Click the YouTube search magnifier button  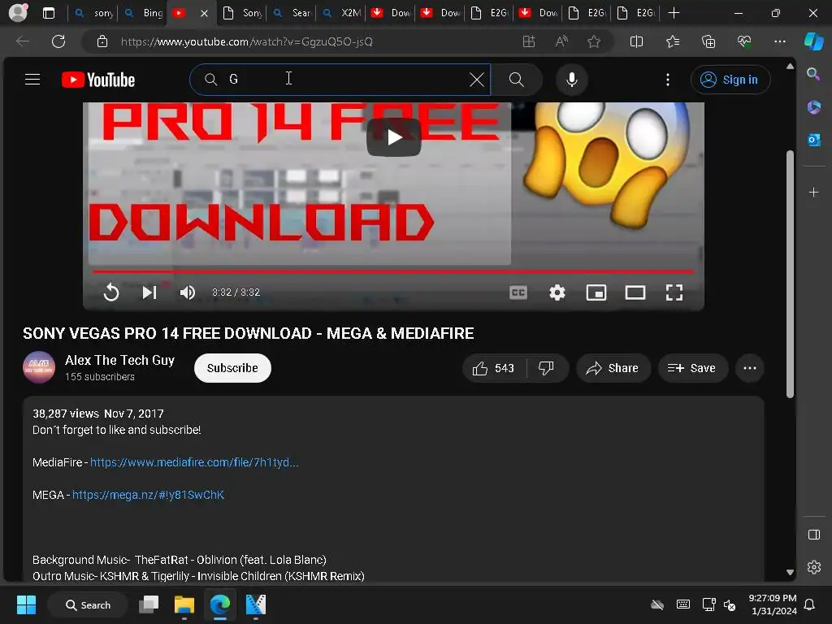point(516,80)
